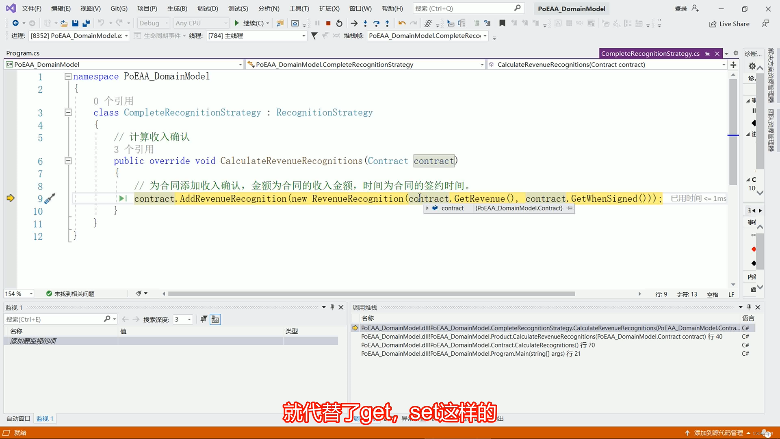
Task: Toggle the watch filter icon next to depth
Action: pos(204,319)
